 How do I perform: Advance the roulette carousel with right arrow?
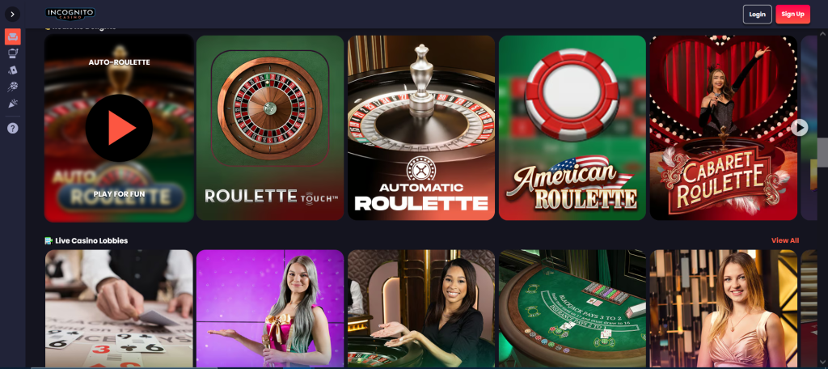800,127
